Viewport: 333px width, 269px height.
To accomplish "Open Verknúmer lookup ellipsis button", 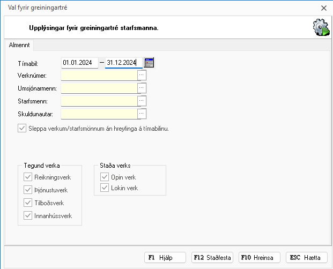I will click(142, 76).
